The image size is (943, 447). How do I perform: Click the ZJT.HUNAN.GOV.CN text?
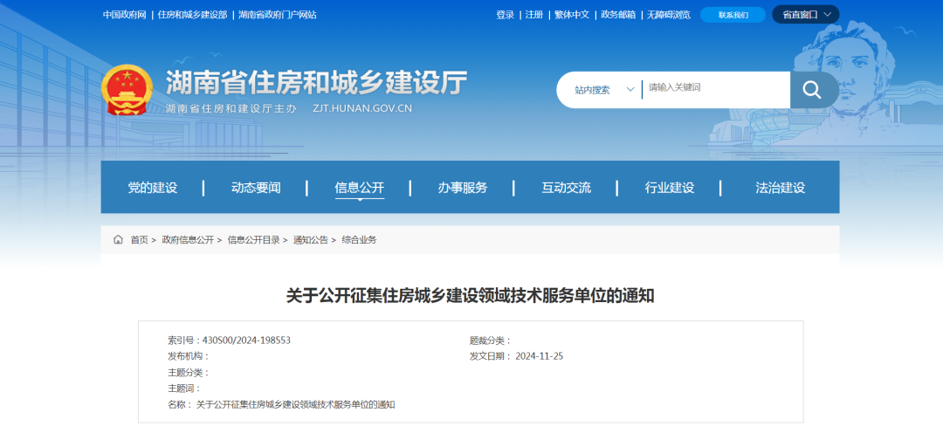362,109
